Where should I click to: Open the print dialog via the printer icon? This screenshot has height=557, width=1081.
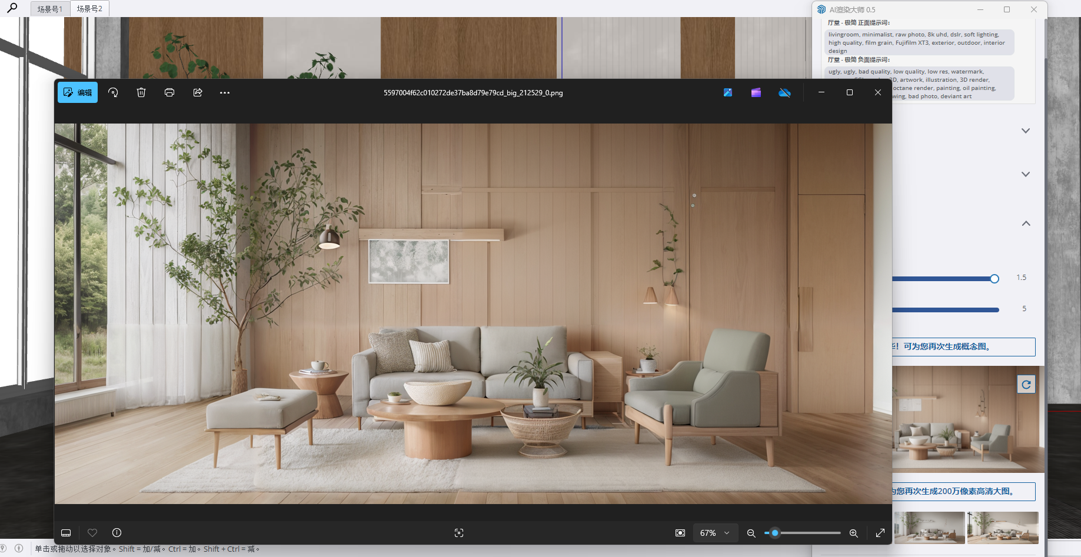(x=169, y=92)
